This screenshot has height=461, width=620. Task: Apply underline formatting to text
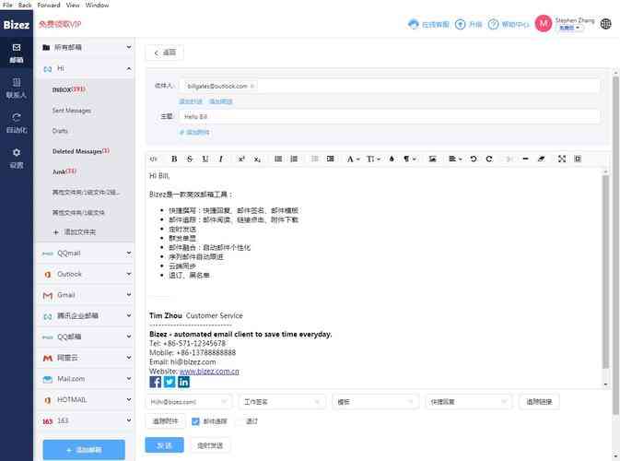205,159
